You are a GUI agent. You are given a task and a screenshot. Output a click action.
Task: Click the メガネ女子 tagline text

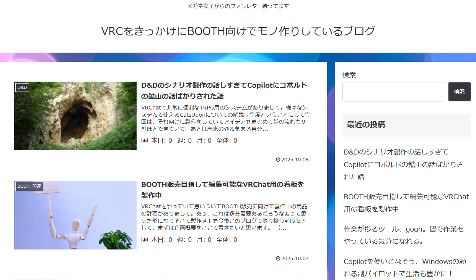pyautogui.click(x=238, y=6)
